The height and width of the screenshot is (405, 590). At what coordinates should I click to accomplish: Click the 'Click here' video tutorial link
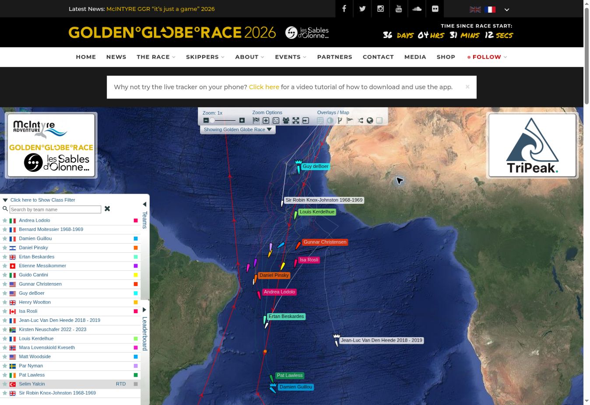(x=264, y=87)
